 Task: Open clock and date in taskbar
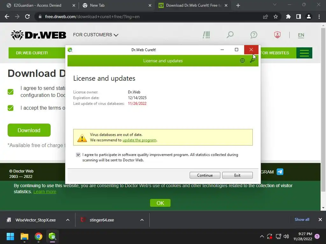click(x=303, y=236)
